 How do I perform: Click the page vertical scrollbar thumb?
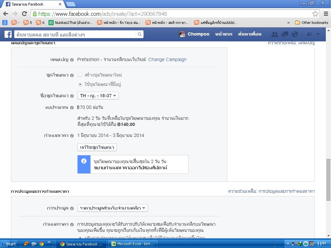[x=328, y=180]
